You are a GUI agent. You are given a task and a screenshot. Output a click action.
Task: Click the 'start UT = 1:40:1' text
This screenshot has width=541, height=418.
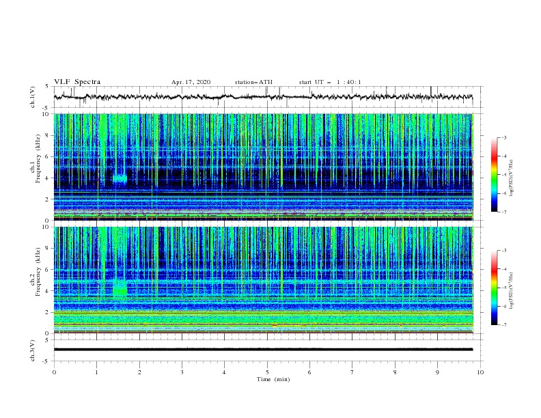tap(330, 82)
